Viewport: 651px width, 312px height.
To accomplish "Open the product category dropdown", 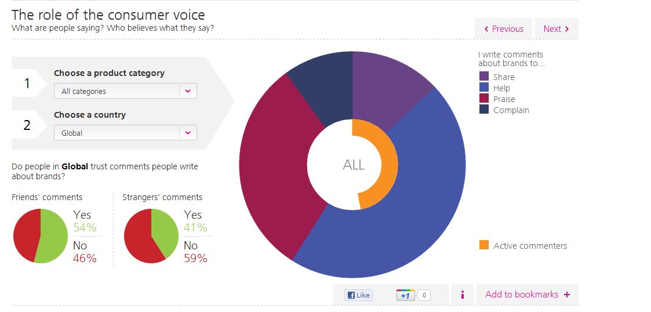I will 125,91.
